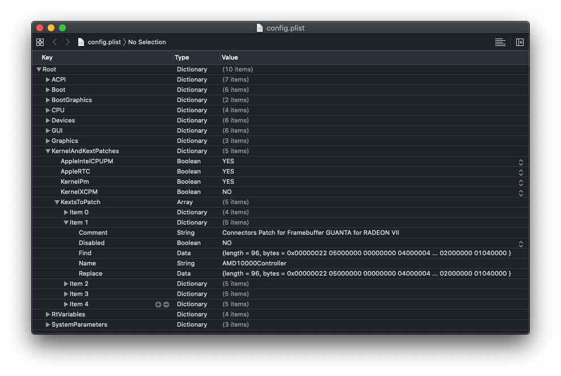Go back with the left arrow
Viewport: 561px width, 376px height.
click(55, 42)
